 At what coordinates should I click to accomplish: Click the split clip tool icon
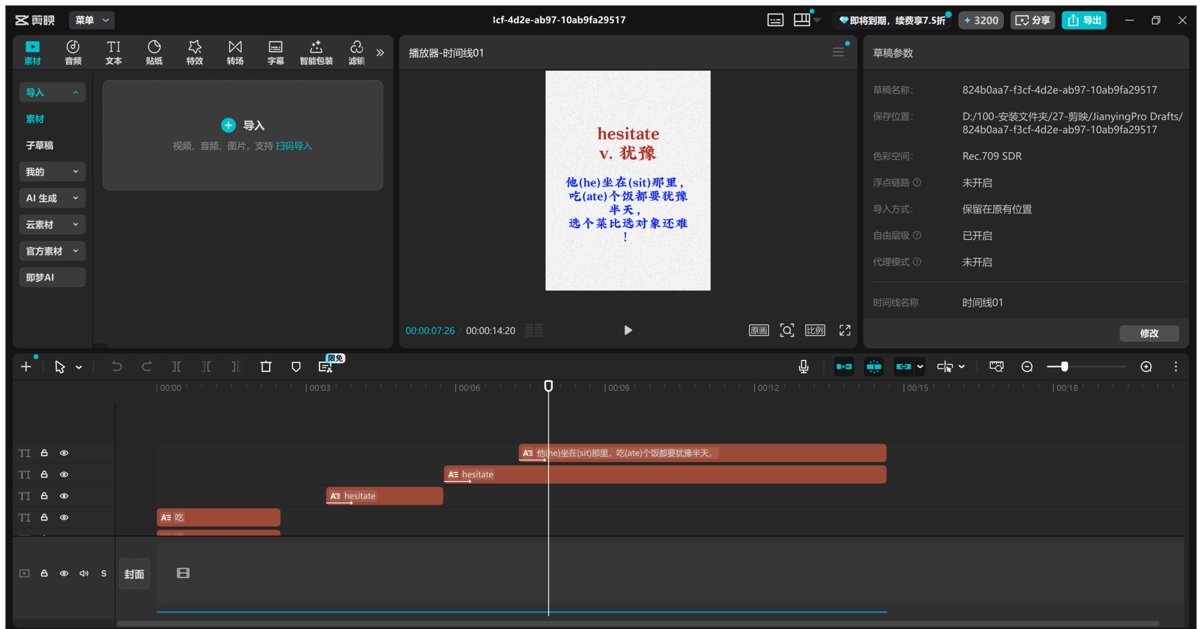pyautogui.click(x=176, y=367)
